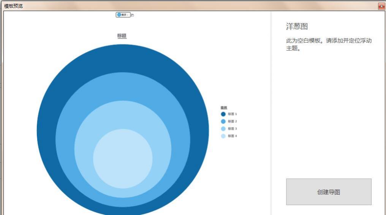Click the darkest outermost onion ring
The height and width of the screenshot is (215, 386).
123,58
